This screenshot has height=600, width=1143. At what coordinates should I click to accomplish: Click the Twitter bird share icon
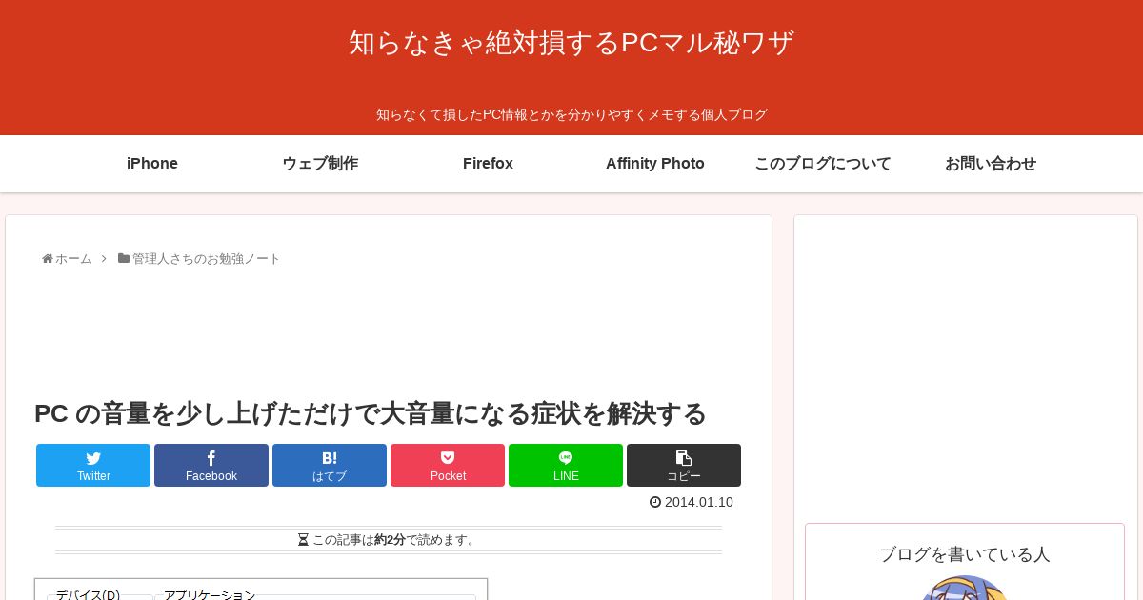(x=93, y=458)
